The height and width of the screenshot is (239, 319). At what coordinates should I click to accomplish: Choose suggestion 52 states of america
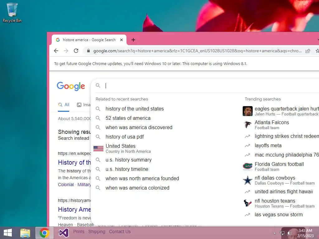point(128,118)
